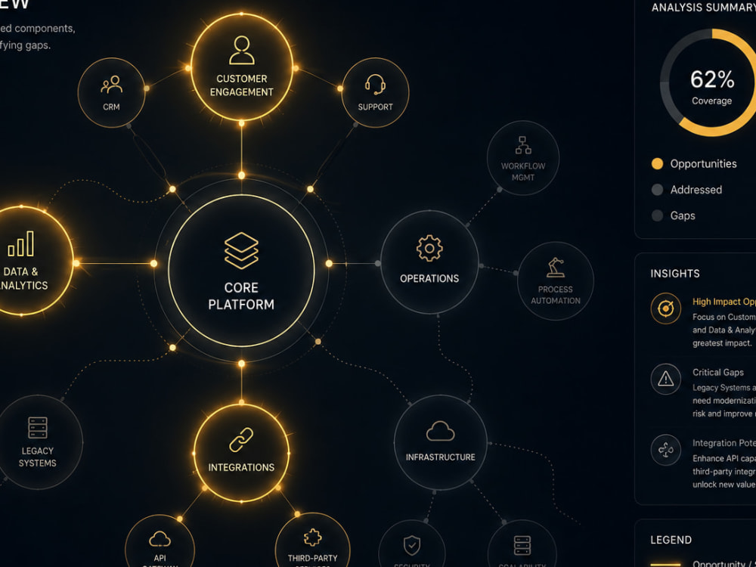This screenshot has width=756, height=567.
Task: Click the API Gateway cloud icon
Action: (x=160, y=538)
